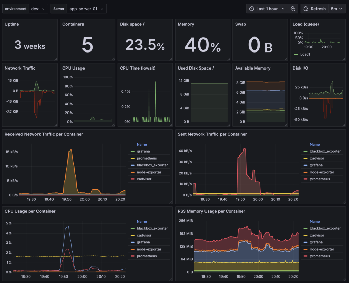The height and width of the screenshot is (283, 349).
Task: Open the "5m" auto-refresh interval dropdown
Action: pos(336,8)
